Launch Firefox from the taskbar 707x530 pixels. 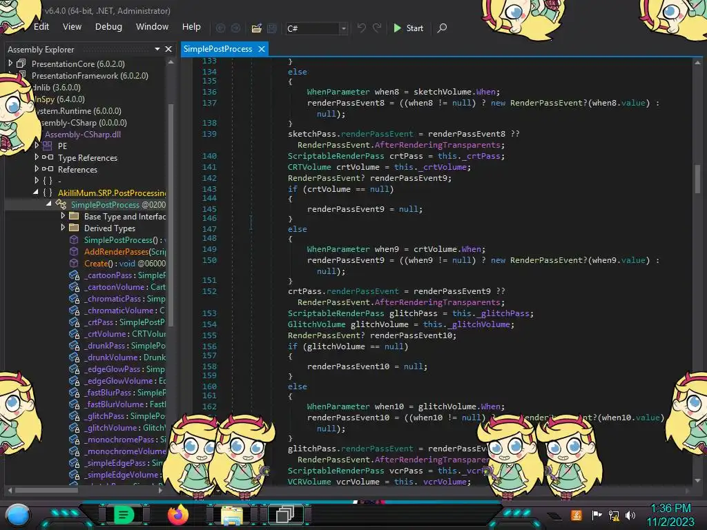pyautogui.click(x=178, y=515)
